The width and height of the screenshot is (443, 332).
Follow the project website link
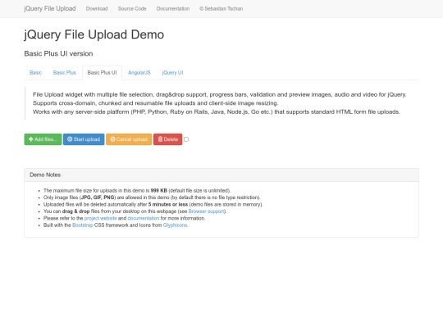coord(100,218)
